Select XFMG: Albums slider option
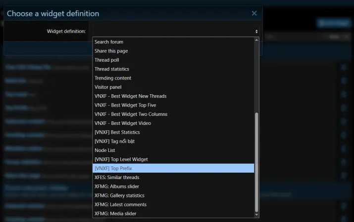 point(117,186)
